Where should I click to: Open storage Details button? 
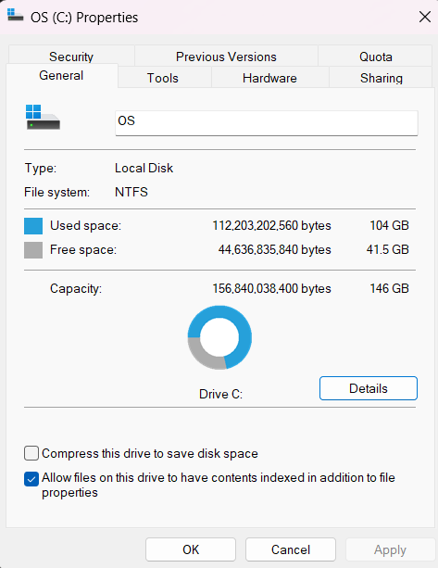point(369,388)
